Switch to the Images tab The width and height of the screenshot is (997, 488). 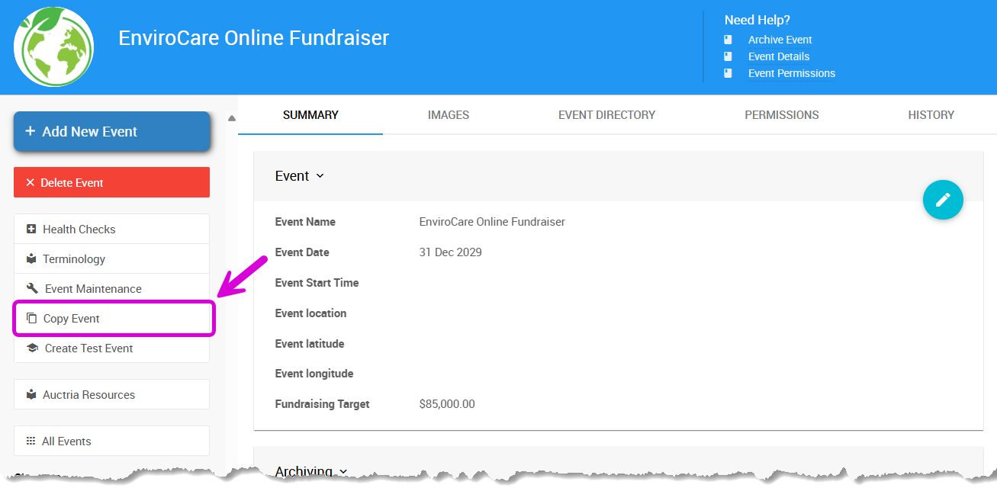pos(449,115)
